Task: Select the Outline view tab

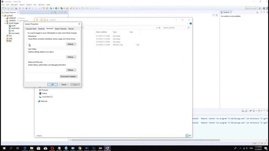Action: click(226, 12)
